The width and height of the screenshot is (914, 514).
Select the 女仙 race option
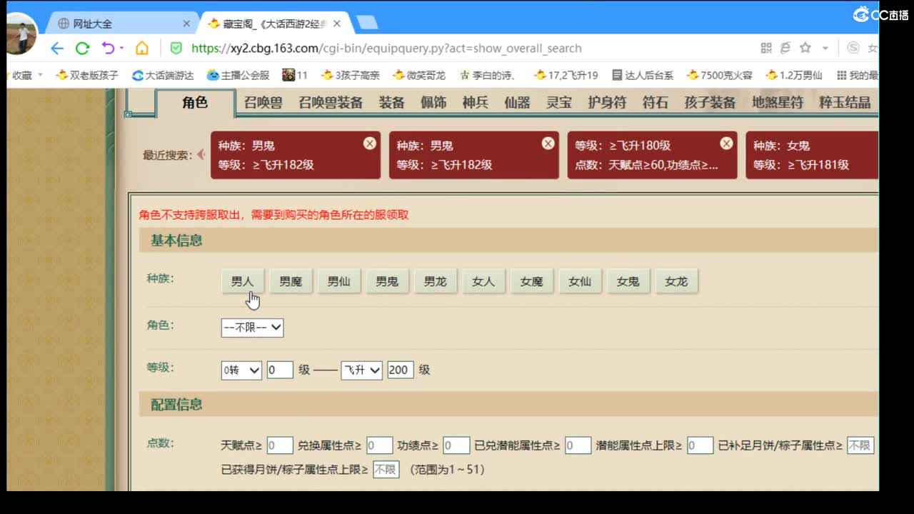click(x=580, y=281)
